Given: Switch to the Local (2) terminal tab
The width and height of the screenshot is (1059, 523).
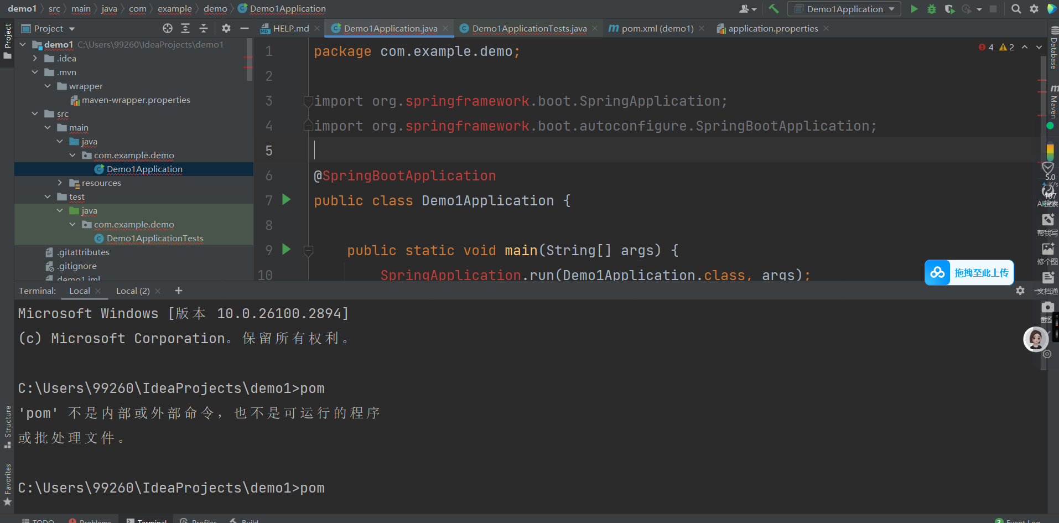Looking at the screenshot, I should click(132, 291).
